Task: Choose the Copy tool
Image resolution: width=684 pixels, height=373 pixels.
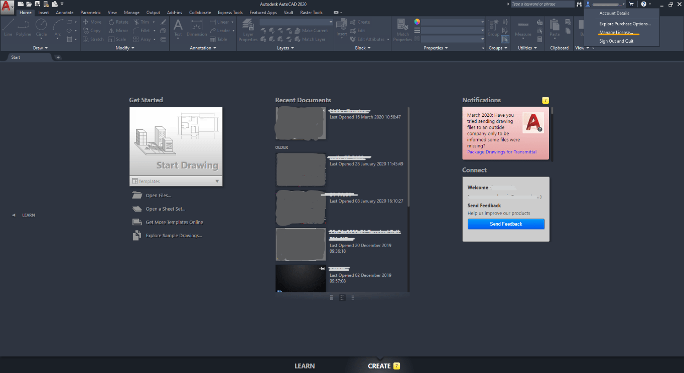Action: pos(91,31)
